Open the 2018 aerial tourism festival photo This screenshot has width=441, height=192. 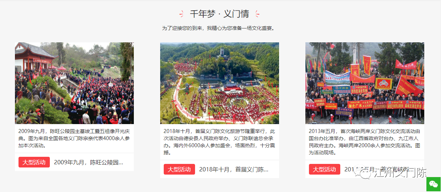[x=220, y=83]
